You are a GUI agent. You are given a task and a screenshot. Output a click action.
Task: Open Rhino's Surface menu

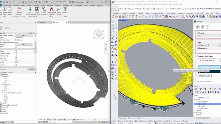tap(128, 4)
